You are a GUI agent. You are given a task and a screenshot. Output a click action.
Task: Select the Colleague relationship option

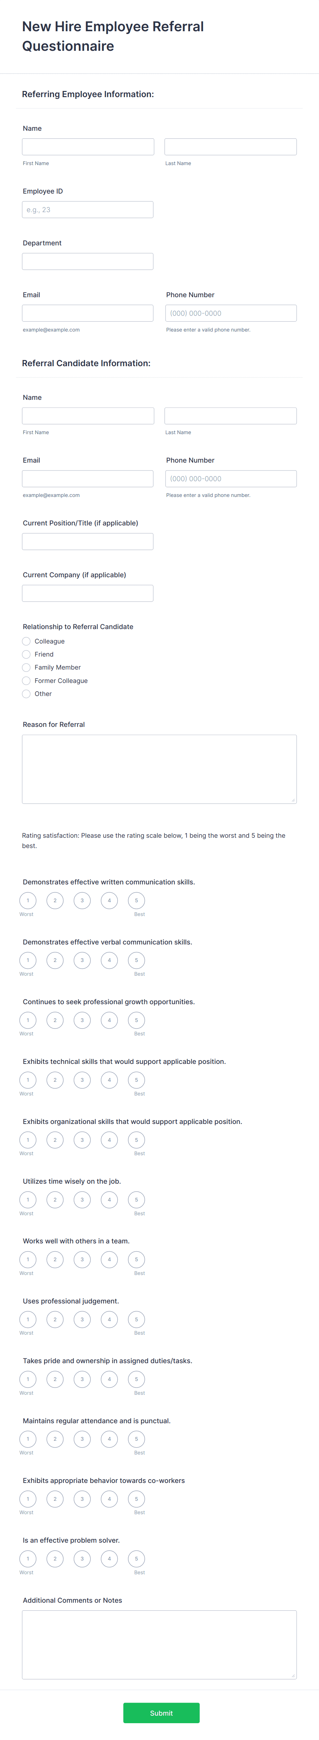coord(26,641)
